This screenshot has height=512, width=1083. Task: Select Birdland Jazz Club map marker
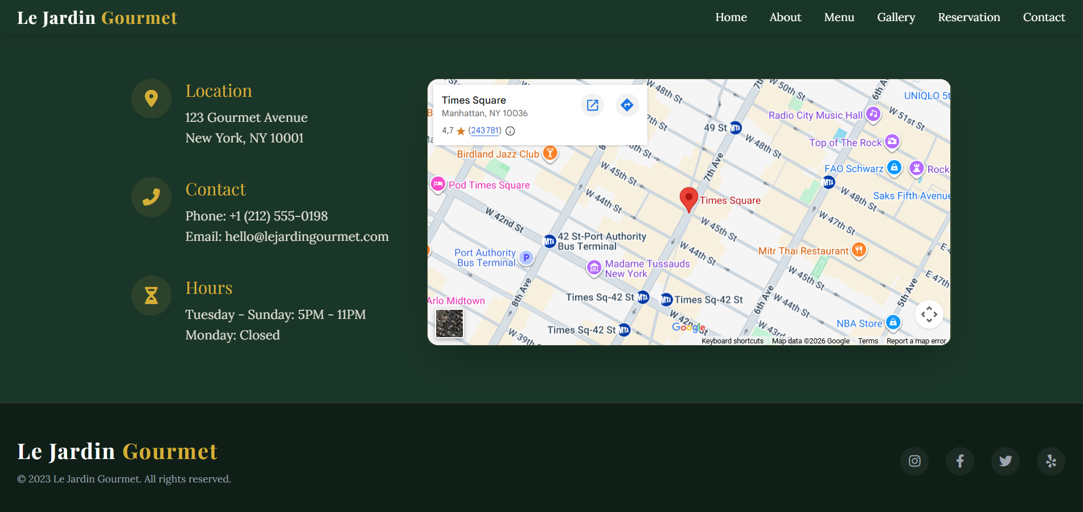[x=550, y=154]
